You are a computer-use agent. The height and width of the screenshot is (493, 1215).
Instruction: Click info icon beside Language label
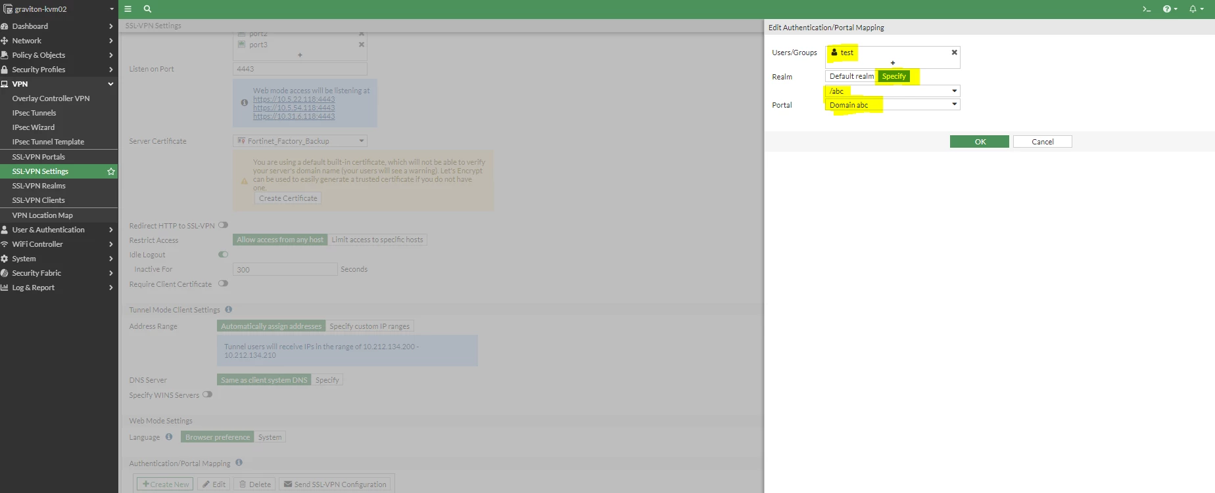[x=169, y=437]
